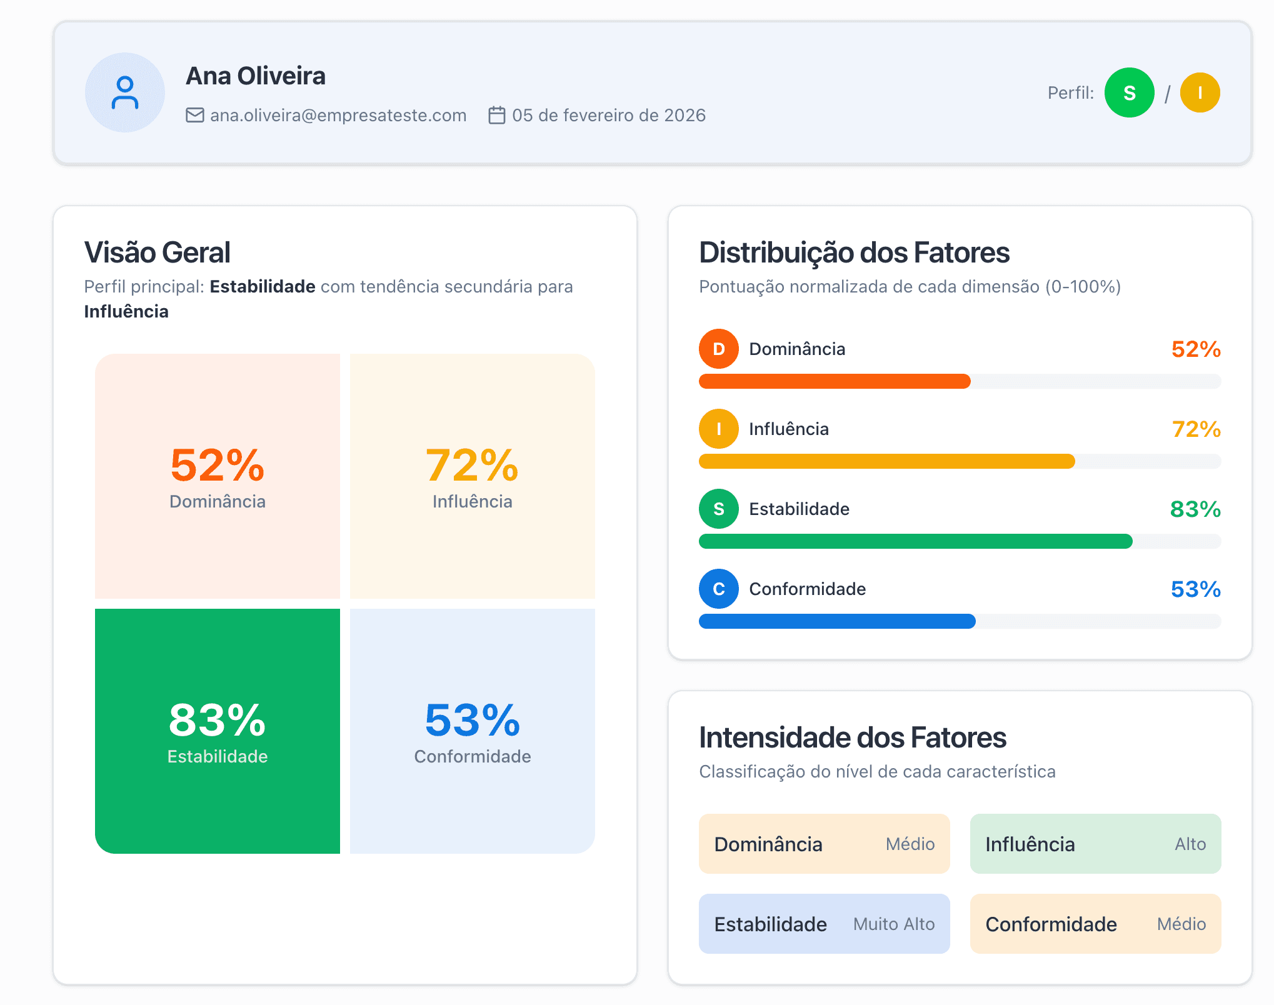1274x1005 pixels.
Task: Click the blue Conformidade progress bar
Action: 837,621
